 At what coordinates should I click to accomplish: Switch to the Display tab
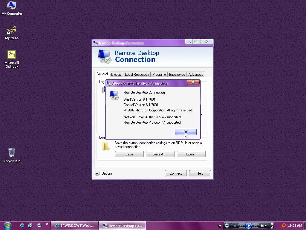point(116,75)
